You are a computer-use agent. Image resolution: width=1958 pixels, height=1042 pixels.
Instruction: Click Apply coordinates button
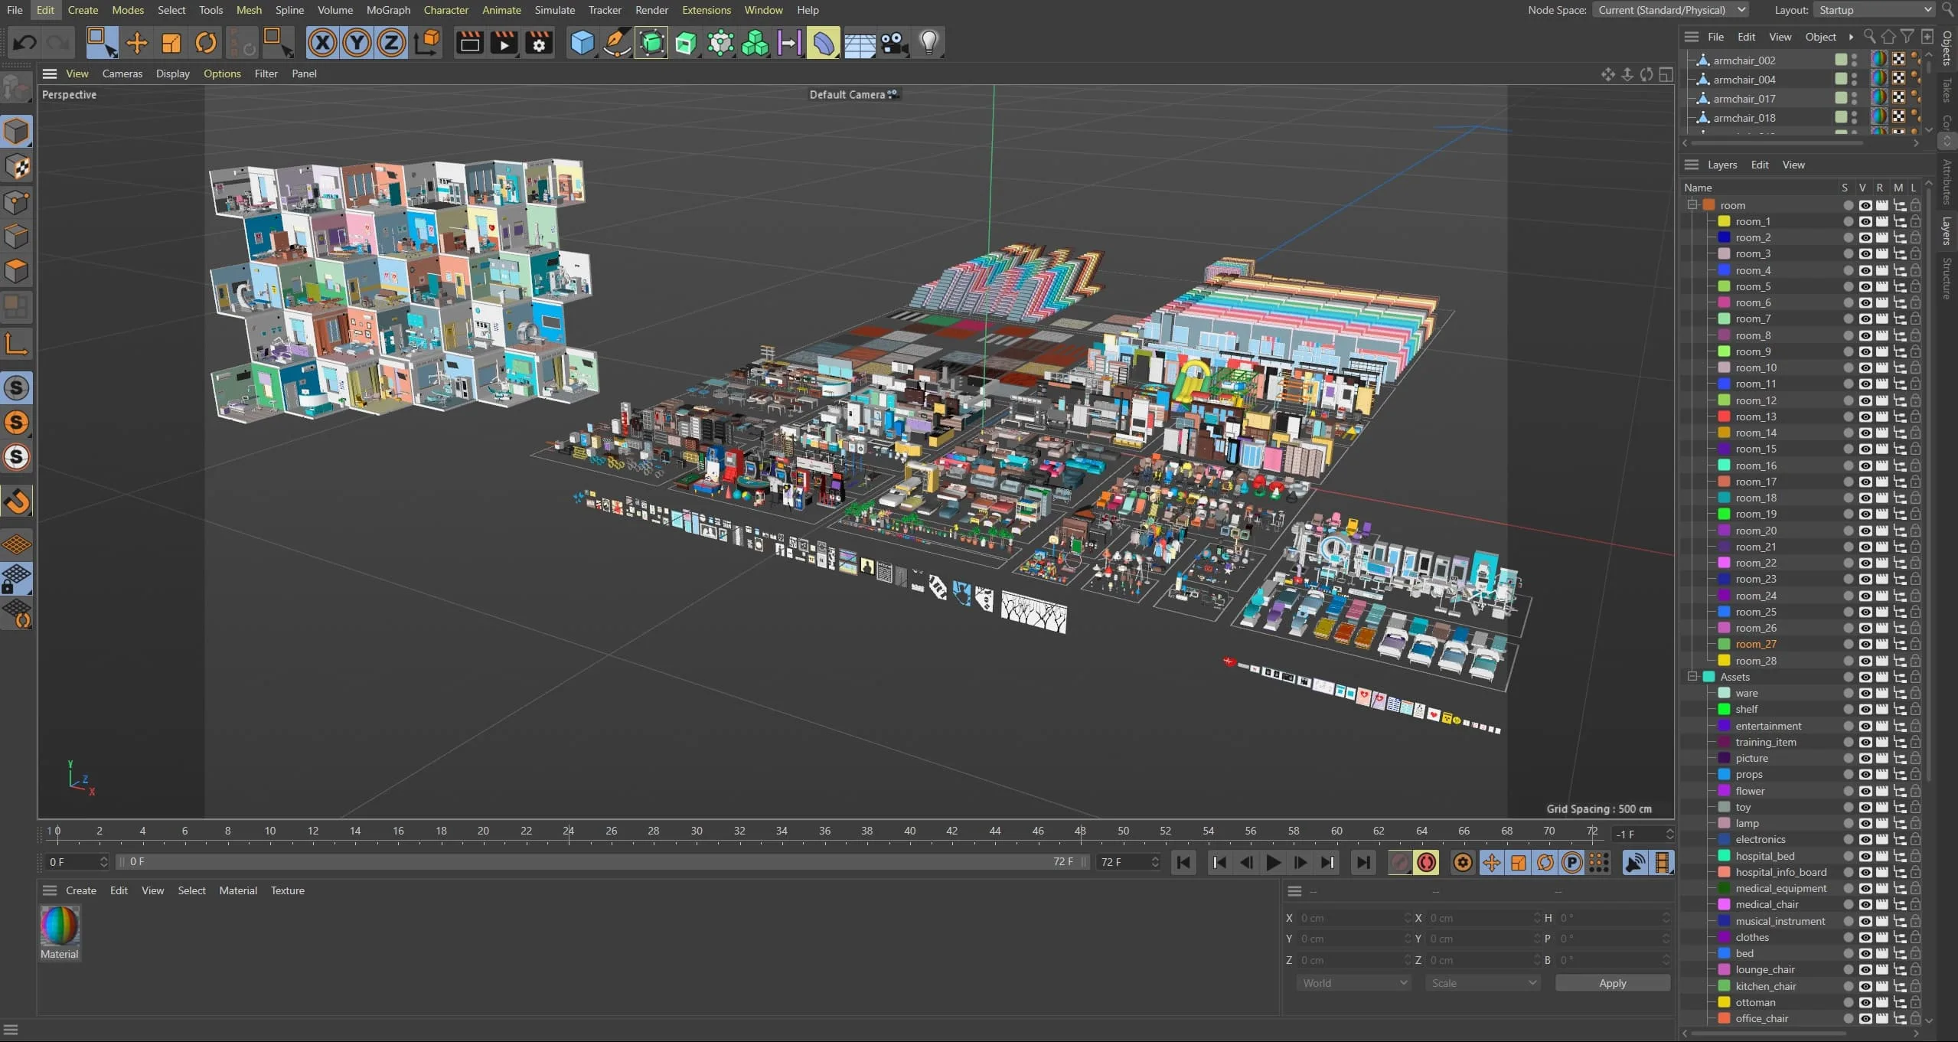(x=1612, y=983)
